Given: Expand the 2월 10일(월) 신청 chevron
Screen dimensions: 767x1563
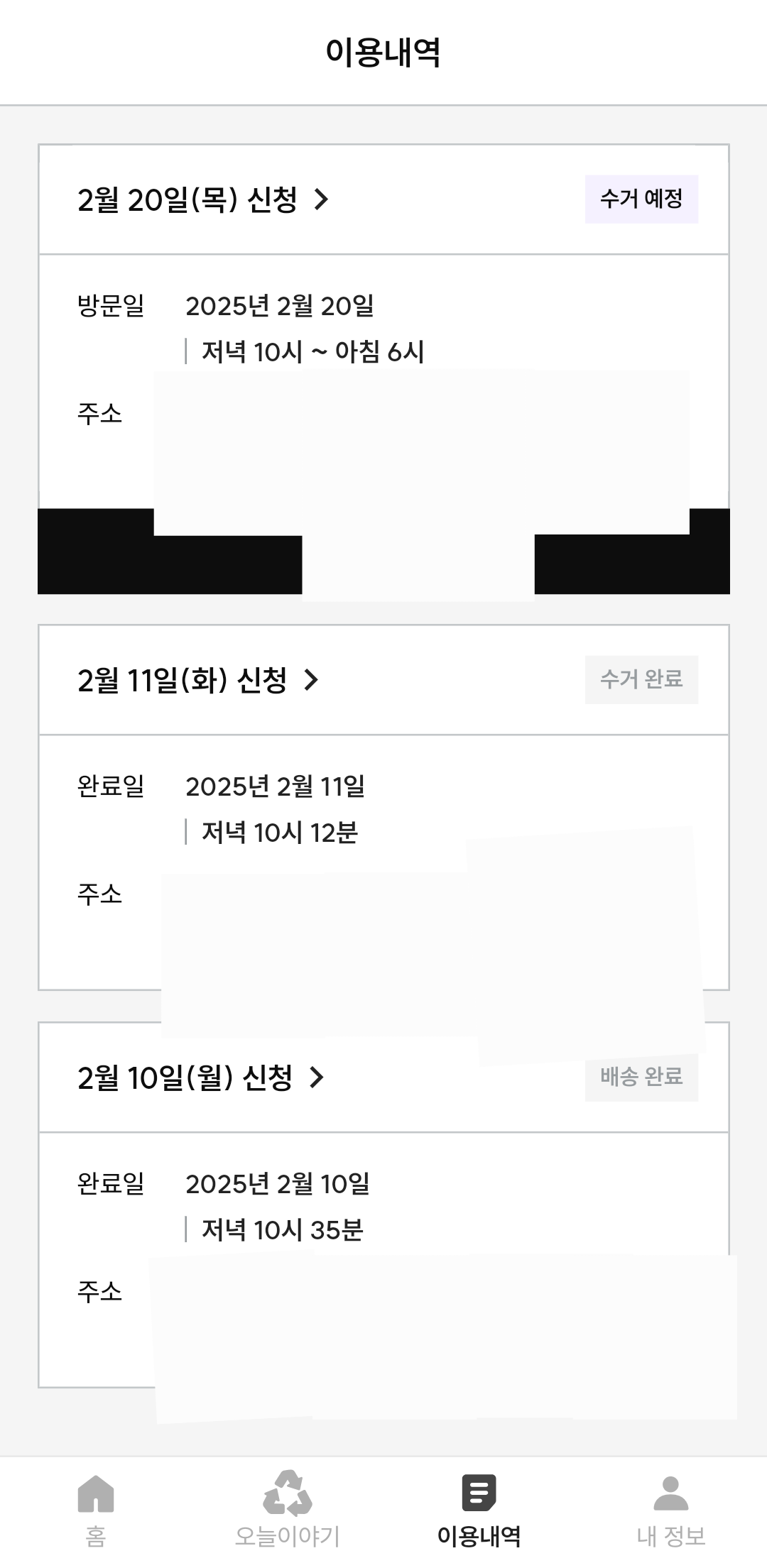Looking at the screenshot, I should [x=317, y=1077].
